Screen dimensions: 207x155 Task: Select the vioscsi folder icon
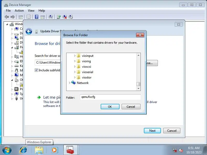tap(78, 66)
